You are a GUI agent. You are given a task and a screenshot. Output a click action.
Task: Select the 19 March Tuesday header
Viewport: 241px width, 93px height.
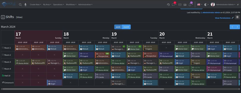[x=134, y=35]
